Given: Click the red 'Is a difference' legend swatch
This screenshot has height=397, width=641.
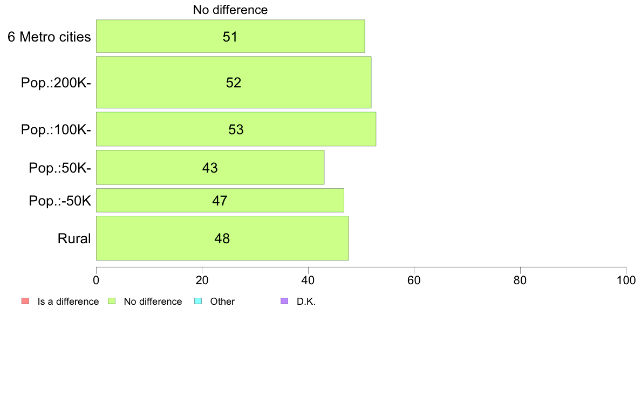Looking at the screenshot, I should point(25,301).
